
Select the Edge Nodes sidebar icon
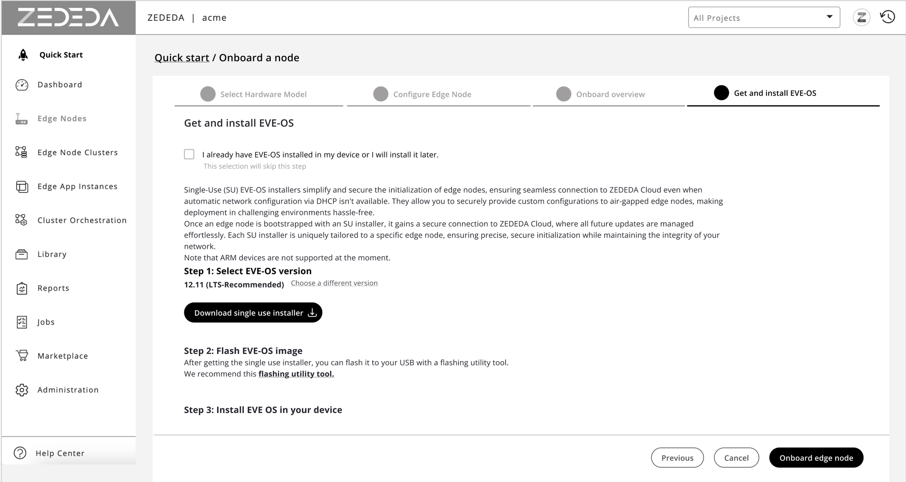[21, 118]
